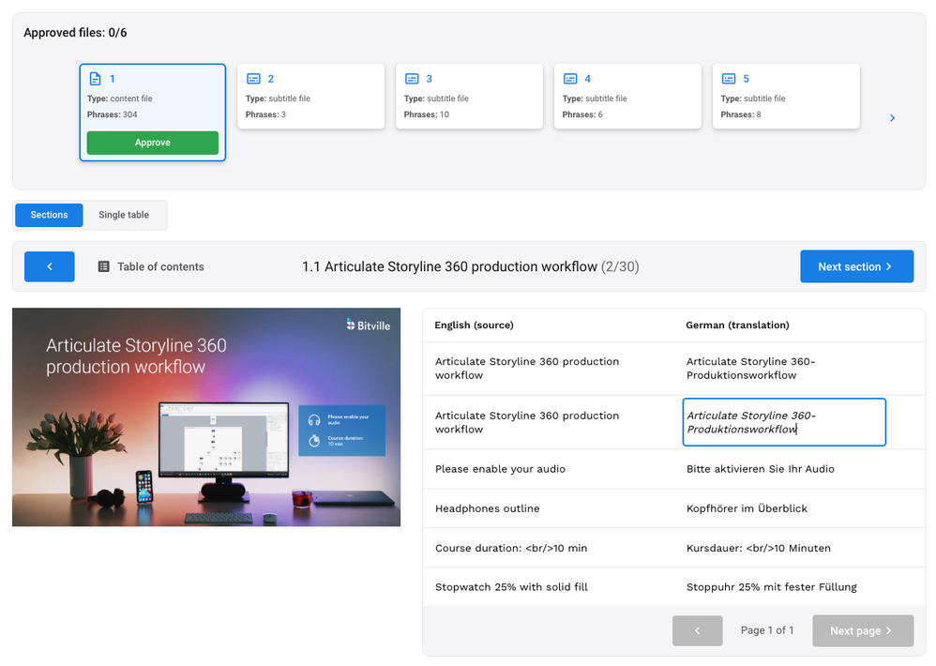Click the subtitle icon on file card 3

412,79
